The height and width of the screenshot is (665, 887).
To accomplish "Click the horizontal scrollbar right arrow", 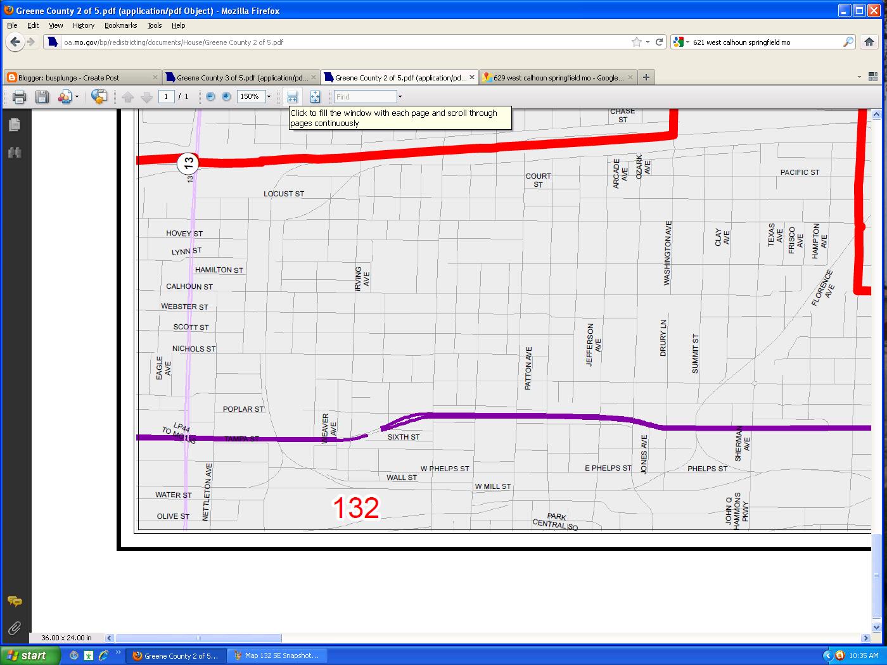I will [x=866, y=638].
